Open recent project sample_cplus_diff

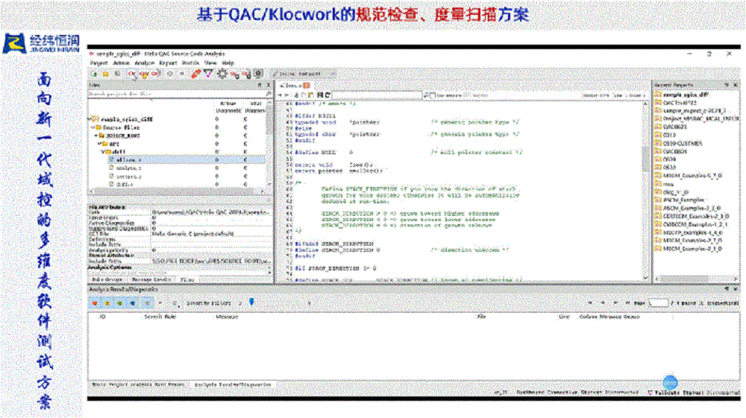click(681, 95)
